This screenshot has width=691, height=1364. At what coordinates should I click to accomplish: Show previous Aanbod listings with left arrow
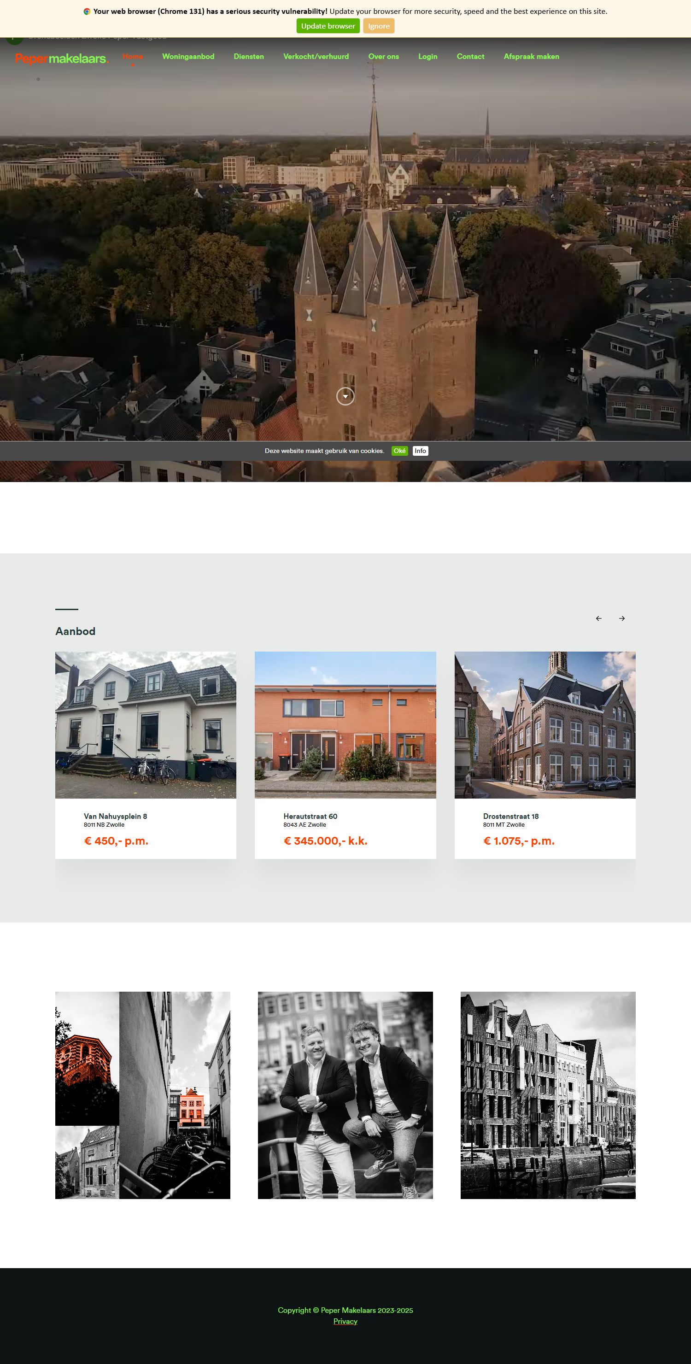coord(599,618)
